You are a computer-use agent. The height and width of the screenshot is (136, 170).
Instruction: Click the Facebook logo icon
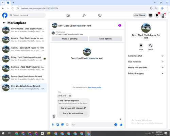click(x=5, y=15)
